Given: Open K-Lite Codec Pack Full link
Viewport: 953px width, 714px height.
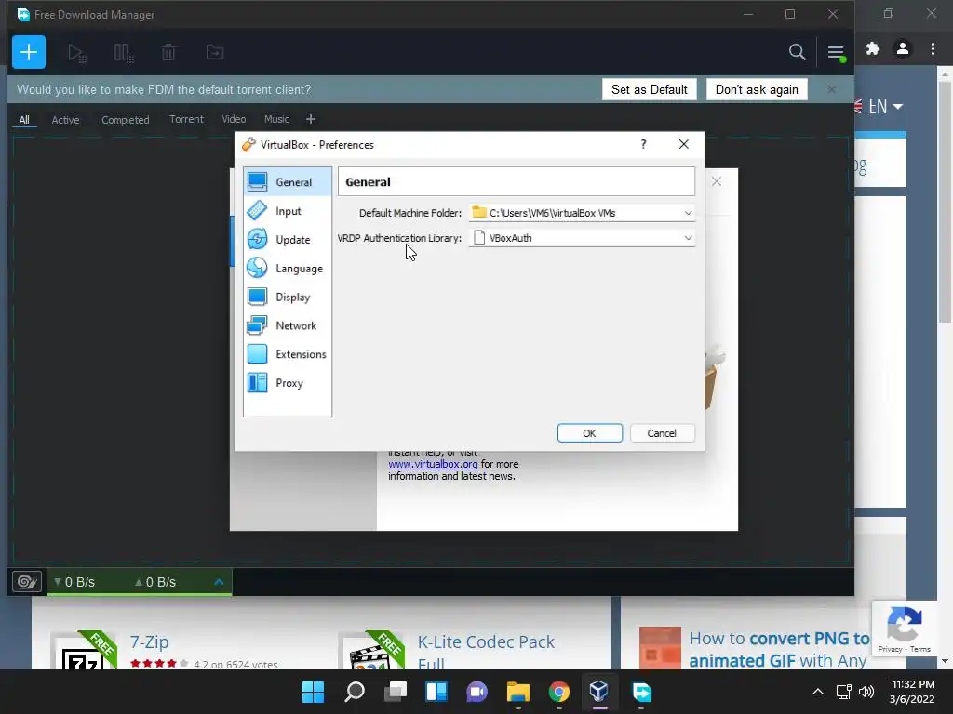Looking at the screenshot, I should 486,652.
